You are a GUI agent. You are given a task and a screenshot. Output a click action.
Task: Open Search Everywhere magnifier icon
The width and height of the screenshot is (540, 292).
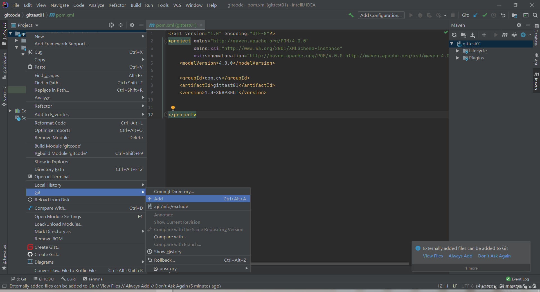click(535, 15)
